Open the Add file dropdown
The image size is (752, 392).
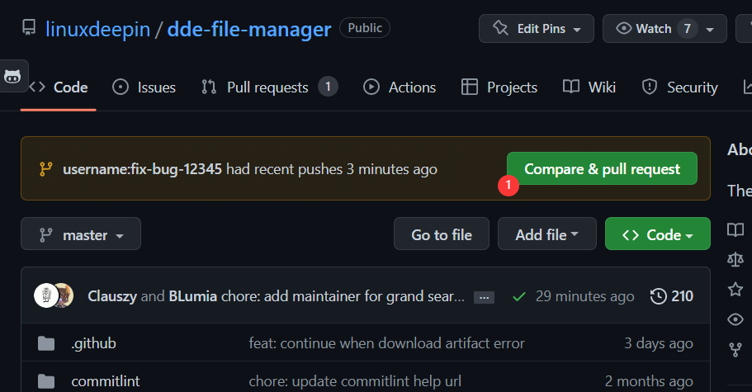coord(547,234)
